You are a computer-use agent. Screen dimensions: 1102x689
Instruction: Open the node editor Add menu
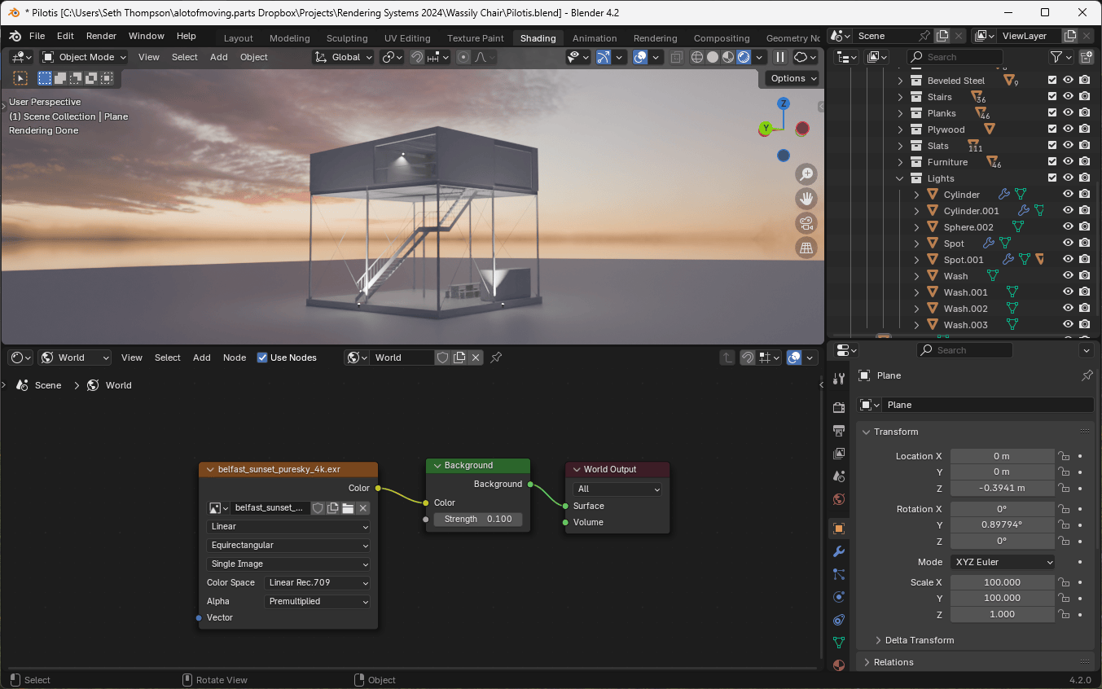point(202,358)
